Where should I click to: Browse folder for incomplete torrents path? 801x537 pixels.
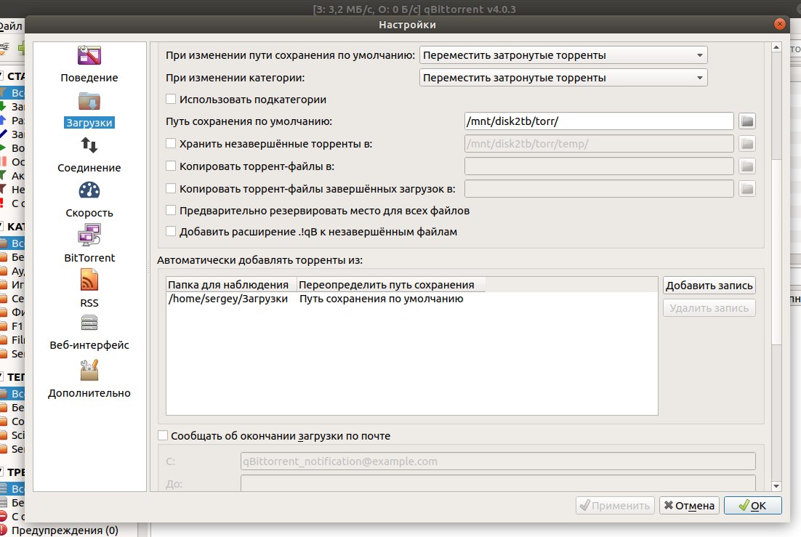click(747, 144)
